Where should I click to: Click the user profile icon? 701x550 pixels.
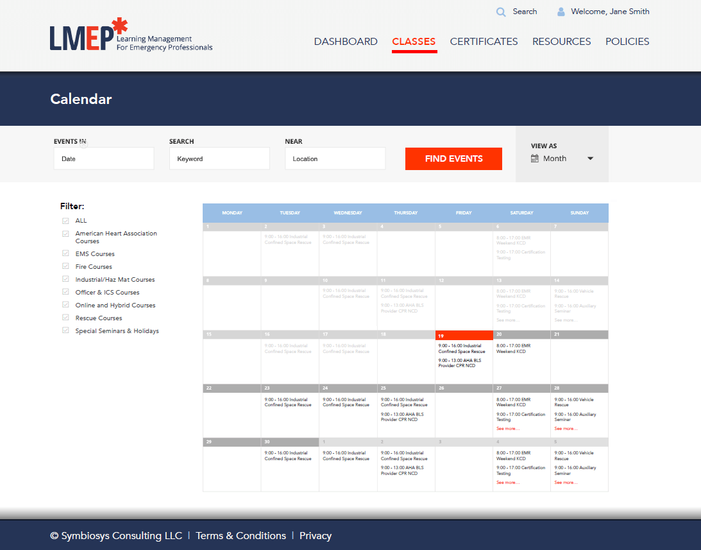(x=561, y=12)
